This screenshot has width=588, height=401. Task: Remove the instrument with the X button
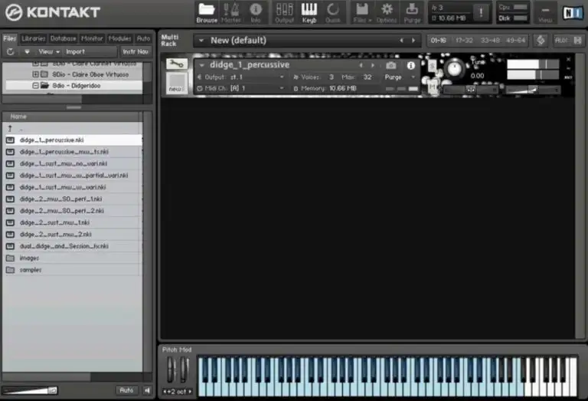tap(569, 59)
